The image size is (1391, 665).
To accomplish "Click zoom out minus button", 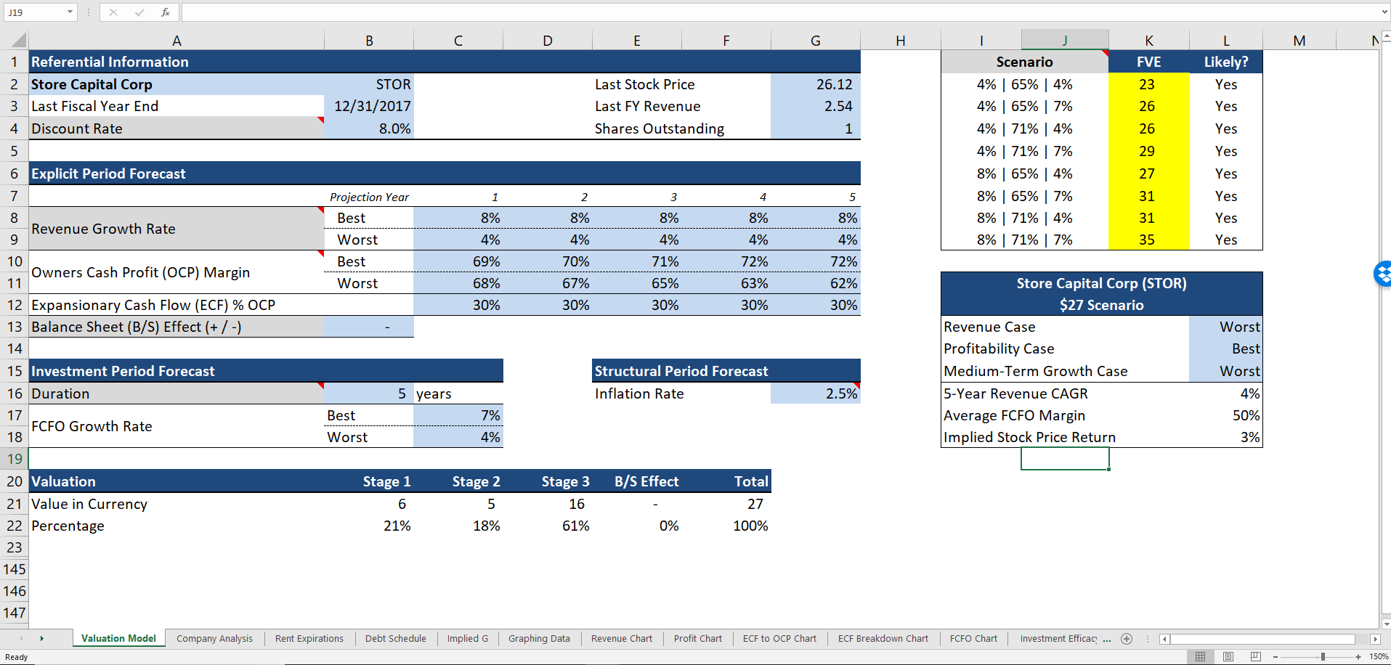I will click(x=1276, y=657).
